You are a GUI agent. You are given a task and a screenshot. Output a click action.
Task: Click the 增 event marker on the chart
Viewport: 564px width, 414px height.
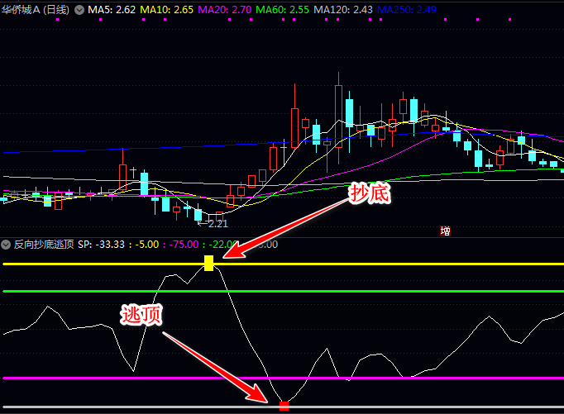445,231
